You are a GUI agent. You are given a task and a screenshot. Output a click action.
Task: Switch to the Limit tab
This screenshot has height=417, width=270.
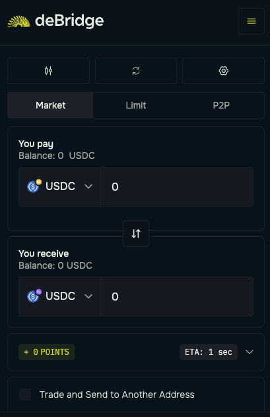click(x=136, y=105)
